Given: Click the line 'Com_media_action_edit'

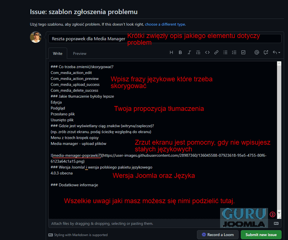Looking at the screenshot, I should click(x=71, y=73).
